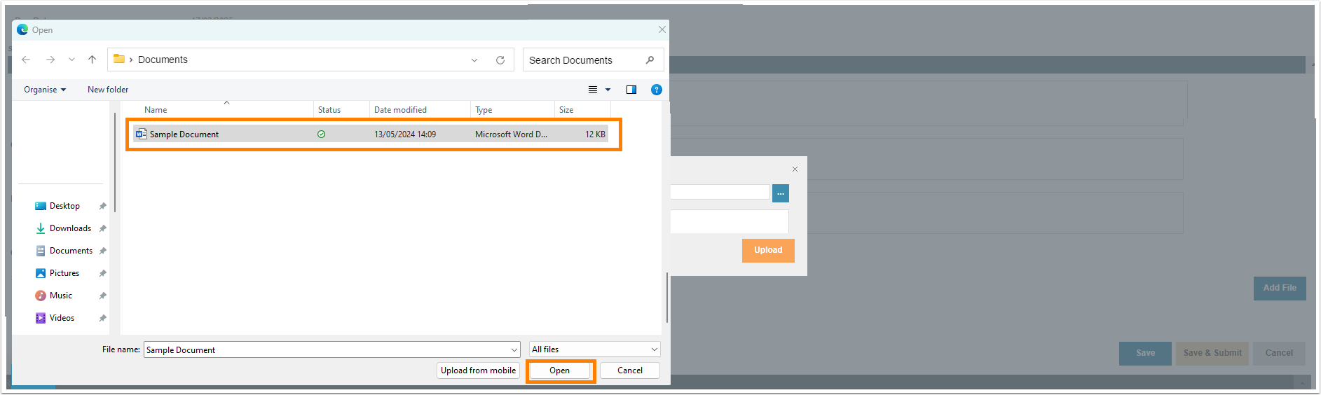
Task: Refresh the Documents folder view
Action: (500, 60)
